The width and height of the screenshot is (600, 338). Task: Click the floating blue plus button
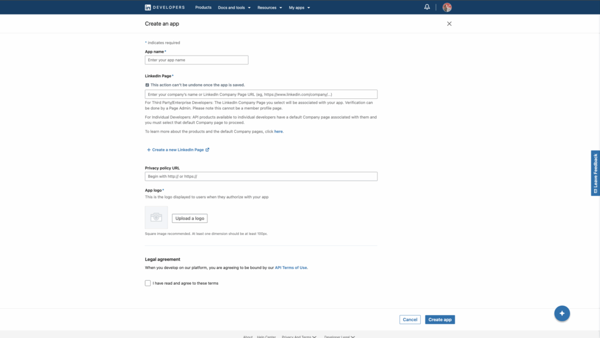pos(562,313)
